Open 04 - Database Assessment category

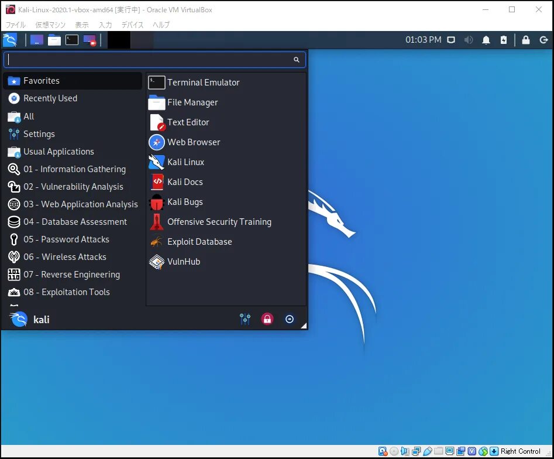coord(73,222)
